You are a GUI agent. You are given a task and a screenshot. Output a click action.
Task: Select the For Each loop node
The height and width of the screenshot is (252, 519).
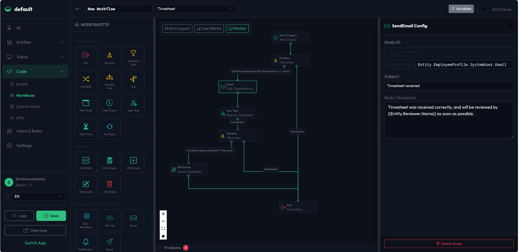point(110,129)
